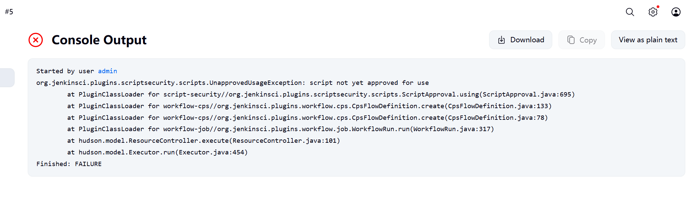
Task: Click the ScriptApproval.java:695 stack trace line
Action: 321,94
